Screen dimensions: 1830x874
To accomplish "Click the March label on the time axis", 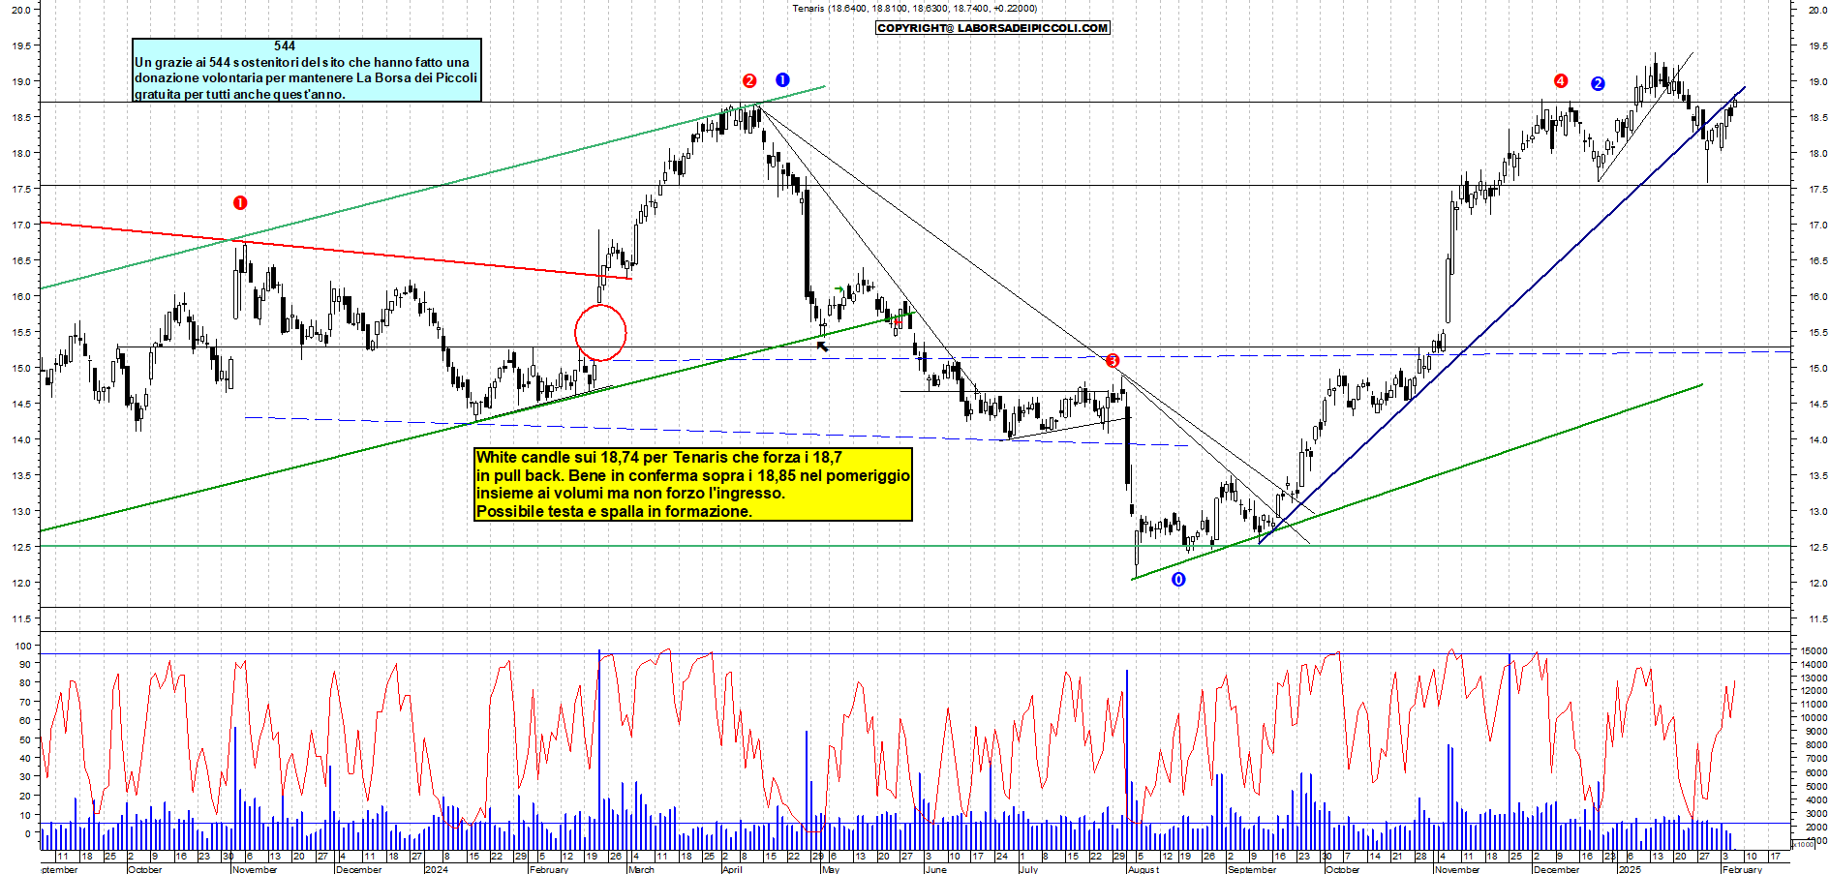I will pos(641,869).
